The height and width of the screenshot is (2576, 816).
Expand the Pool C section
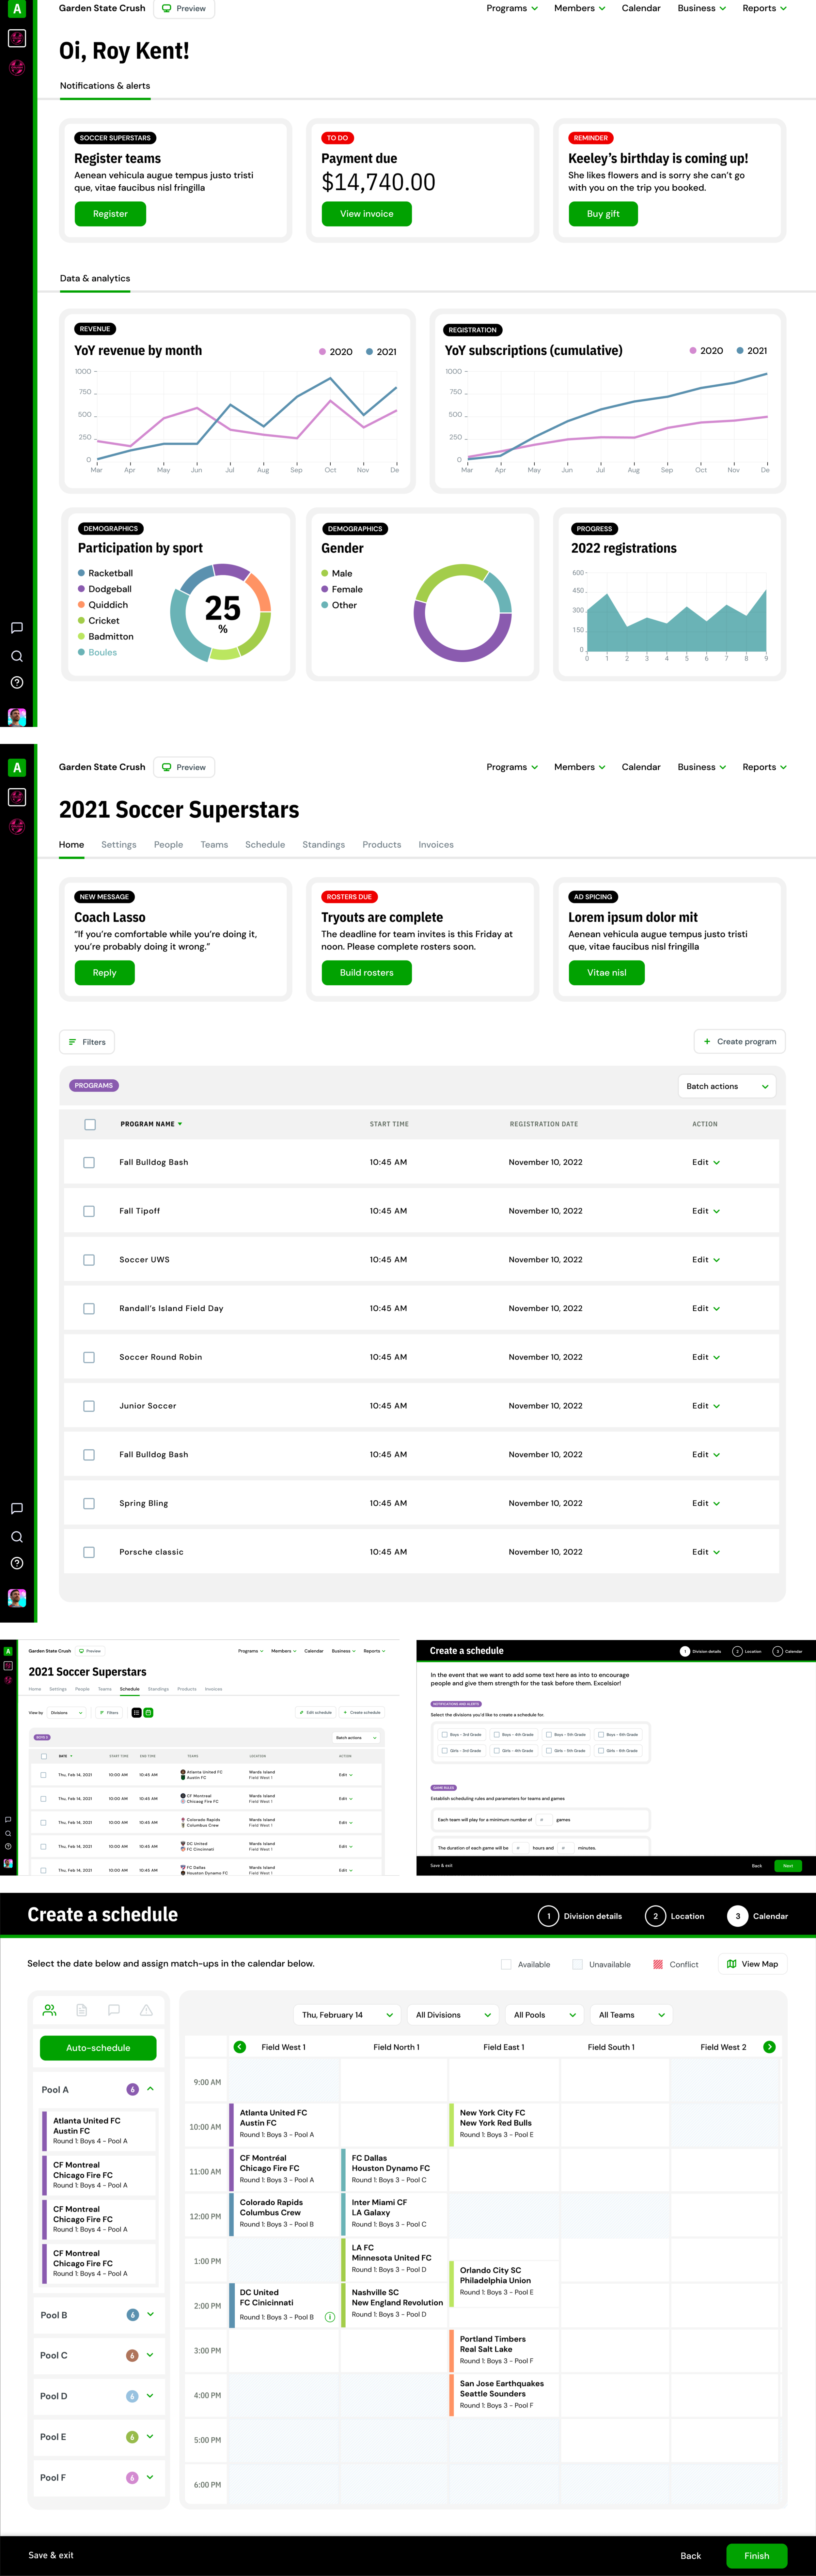[150, 2355]
